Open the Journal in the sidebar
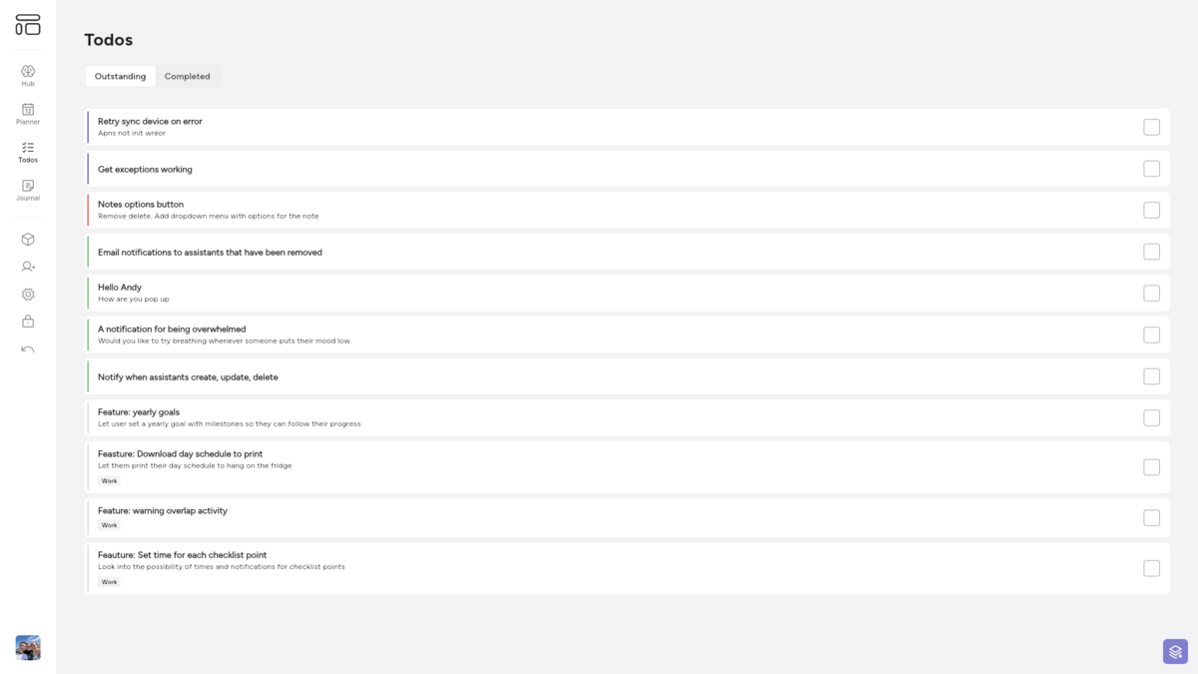Viewport: 1198px width, 674px height. (x=28, y=190)
